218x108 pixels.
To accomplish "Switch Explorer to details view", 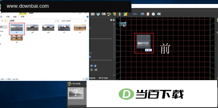I will [x=84, y=79].
